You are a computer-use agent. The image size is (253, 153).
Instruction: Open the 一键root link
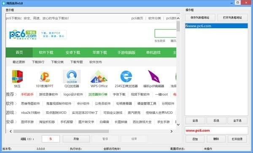tap(161, 94)
